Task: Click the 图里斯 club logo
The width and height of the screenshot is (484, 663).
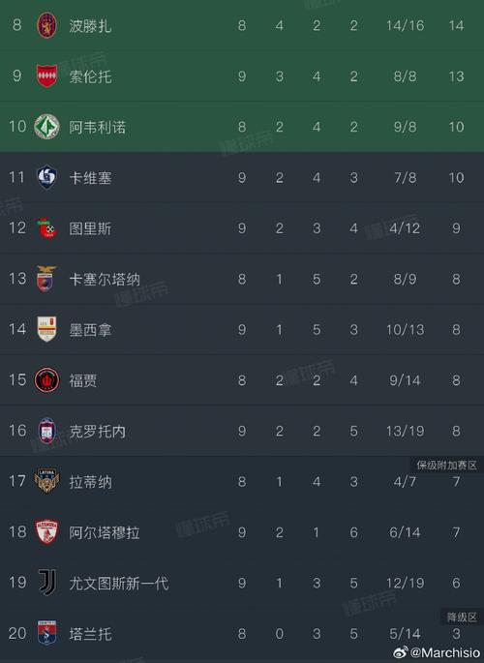Action: point(46,227)
